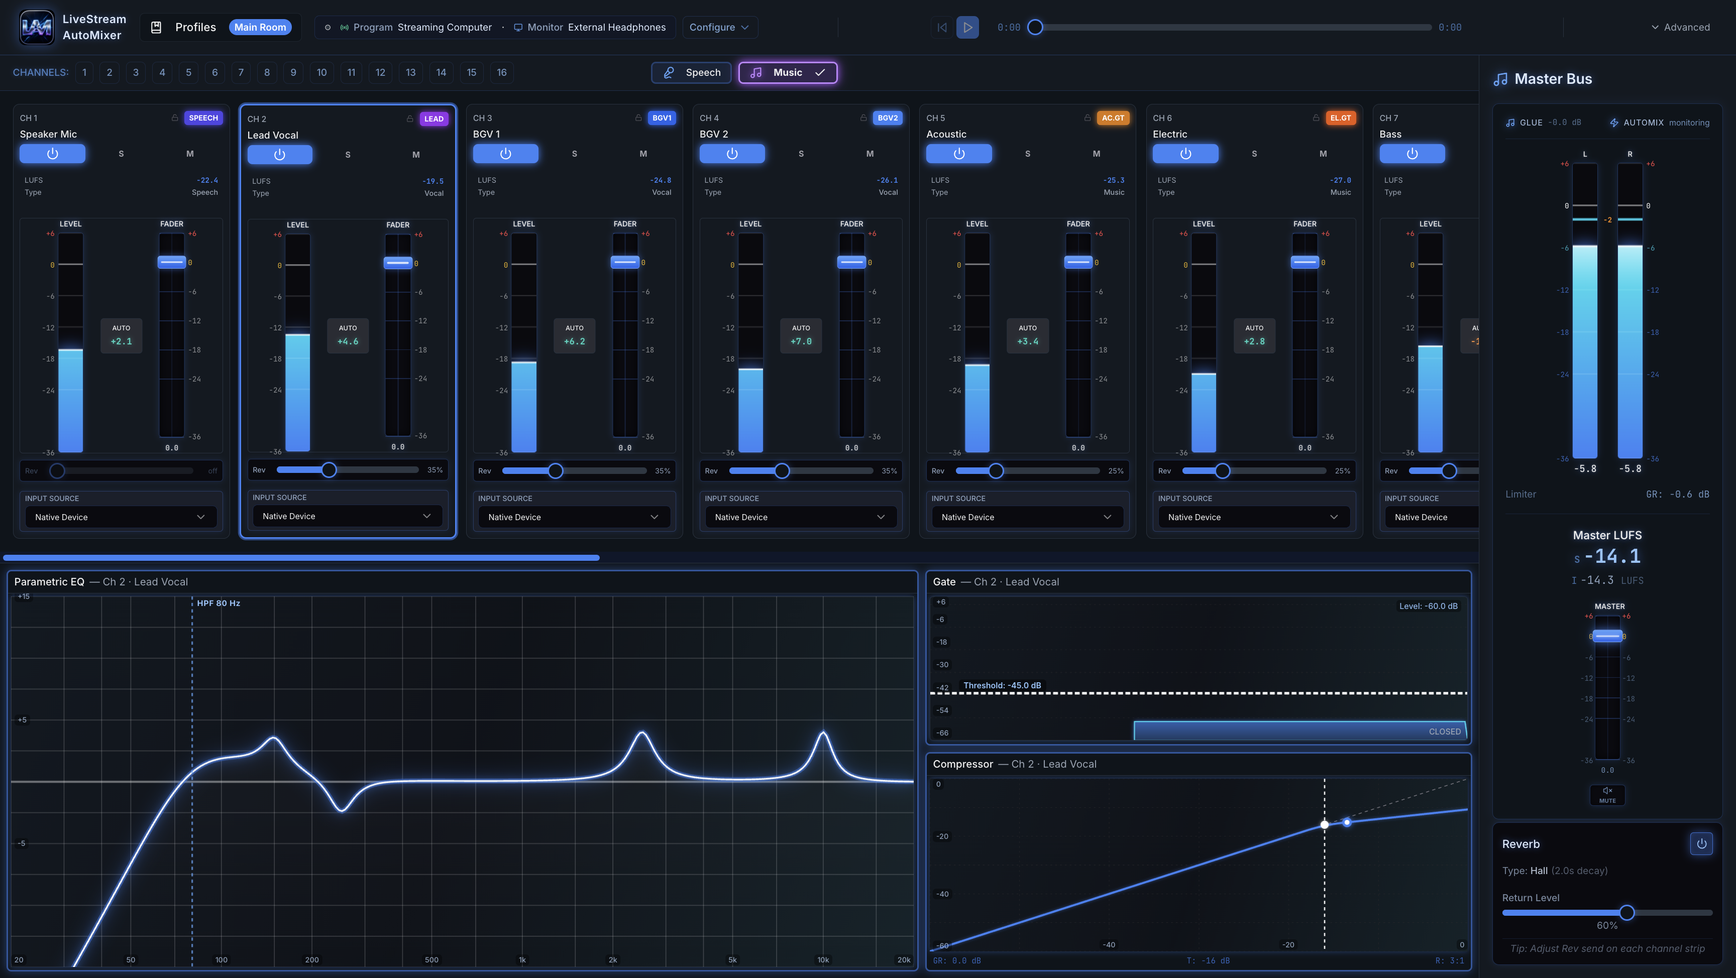Click the Speaker Mic lock icon

(174, 118)
